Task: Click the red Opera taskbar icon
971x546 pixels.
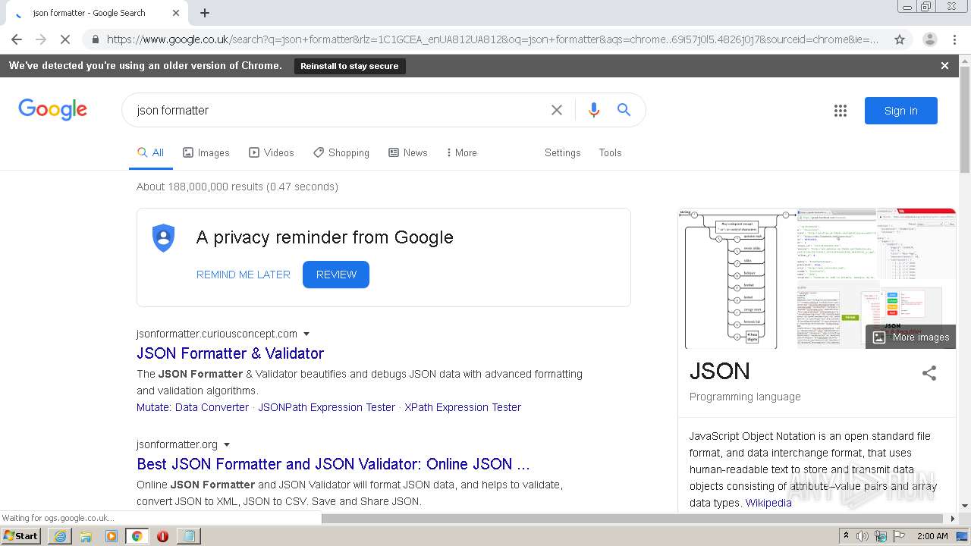Action: click(162, 536)
